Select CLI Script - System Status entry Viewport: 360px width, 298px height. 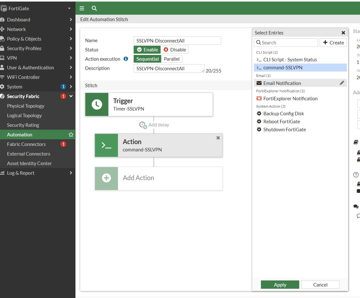300,60
